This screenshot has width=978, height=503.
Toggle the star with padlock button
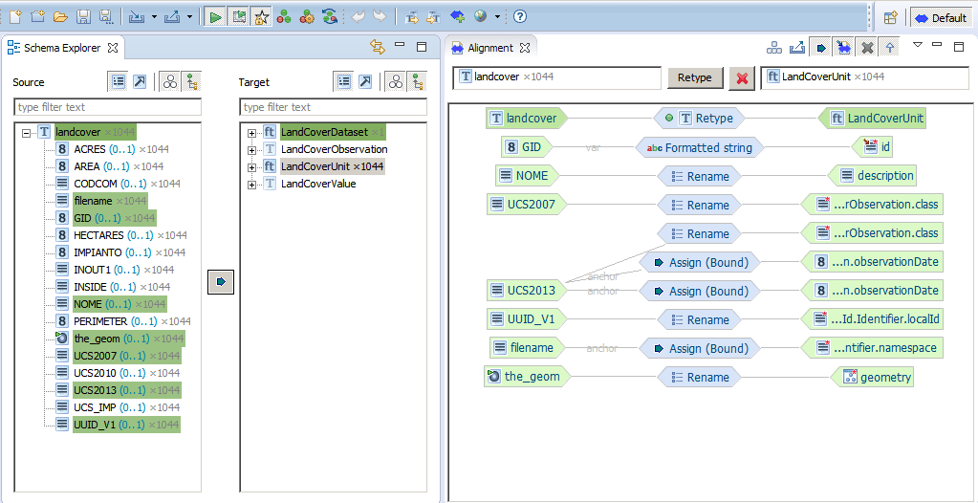(260, 17)
